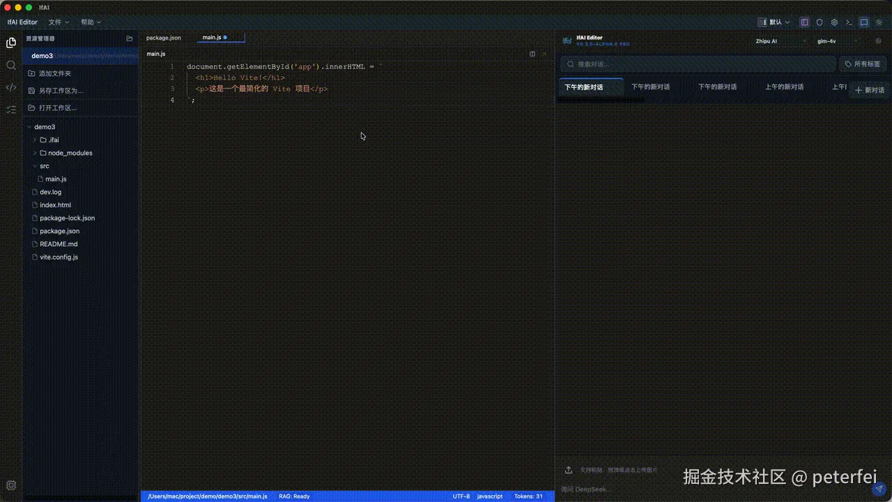Select the 上午的新对话 chat tab

point(783,86)
